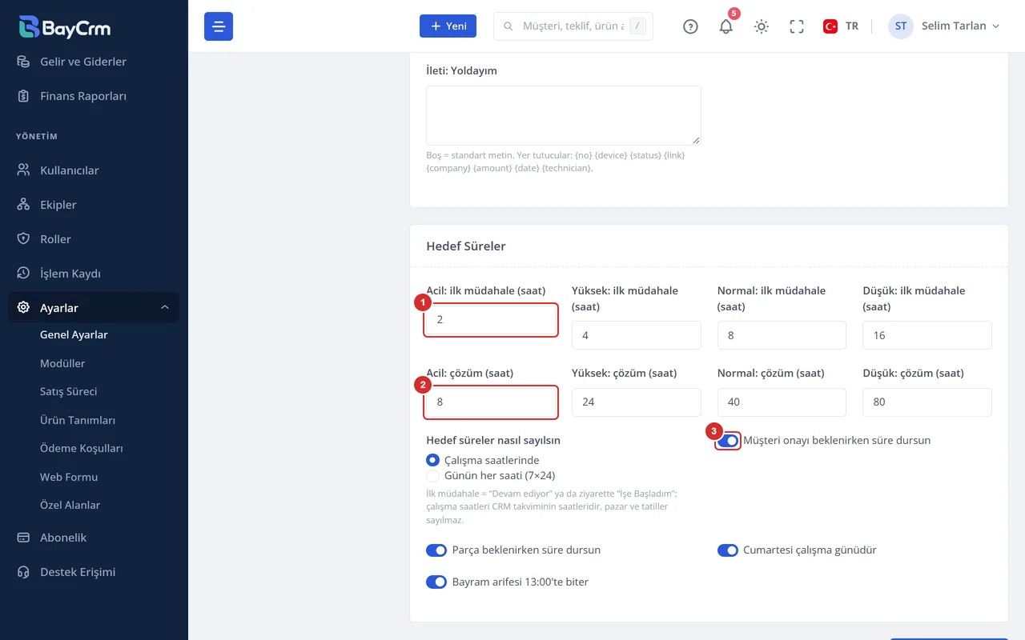Click the Destek Erişimi headset icon
Viewport: 1025px width, 640px height.
tap(23, 572)
